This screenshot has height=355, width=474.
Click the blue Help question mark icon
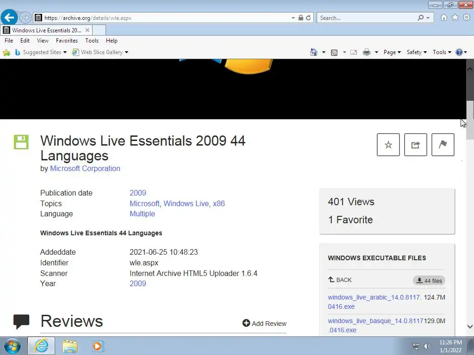pyautogui.click(x=459, y=52)
